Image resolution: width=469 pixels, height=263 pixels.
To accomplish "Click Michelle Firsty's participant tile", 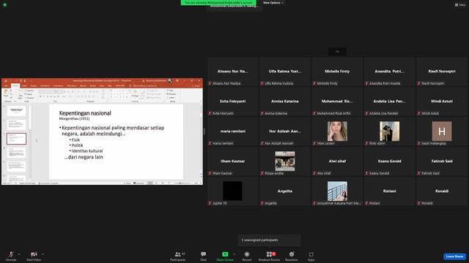I will point(337,72).
